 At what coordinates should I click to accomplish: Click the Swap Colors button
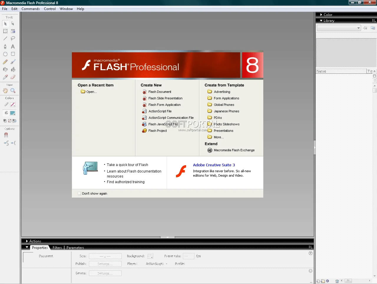[x=14, y=121]
